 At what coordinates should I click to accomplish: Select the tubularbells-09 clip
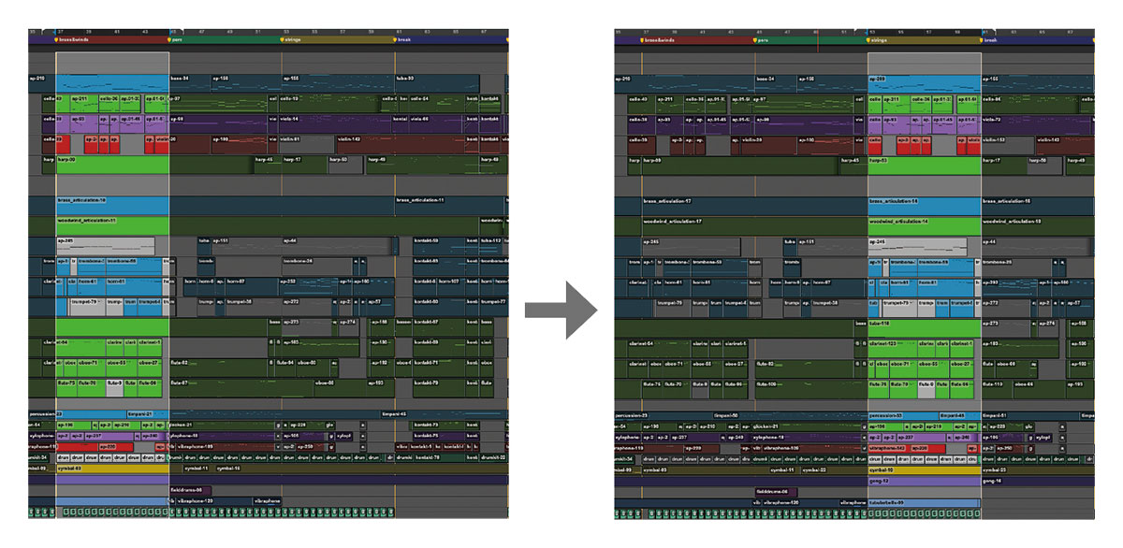924,502
